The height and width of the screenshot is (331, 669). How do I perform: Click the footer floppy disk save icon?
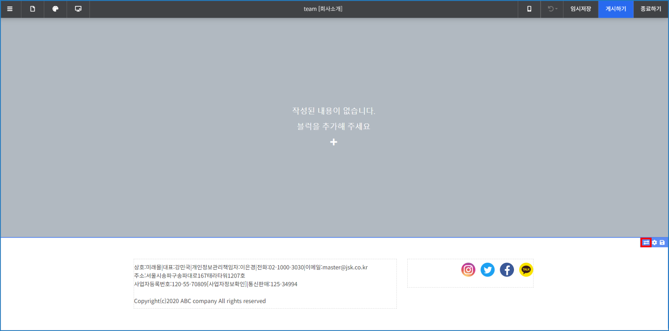662,243
